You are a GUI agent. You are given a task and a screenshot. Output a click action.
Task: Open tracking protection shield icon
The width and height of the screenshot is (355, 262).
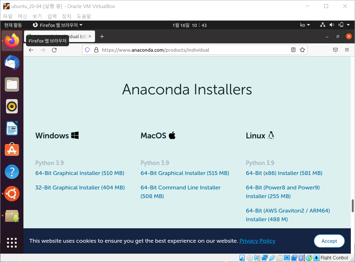point(87,50)
